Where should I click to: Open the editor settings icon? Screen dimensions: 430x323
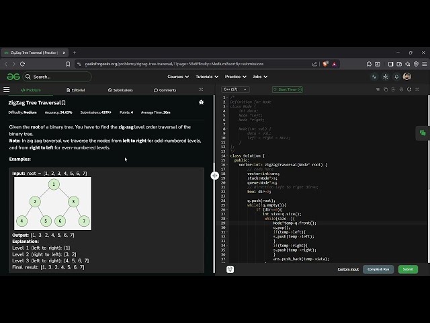[x=401, y=89]
